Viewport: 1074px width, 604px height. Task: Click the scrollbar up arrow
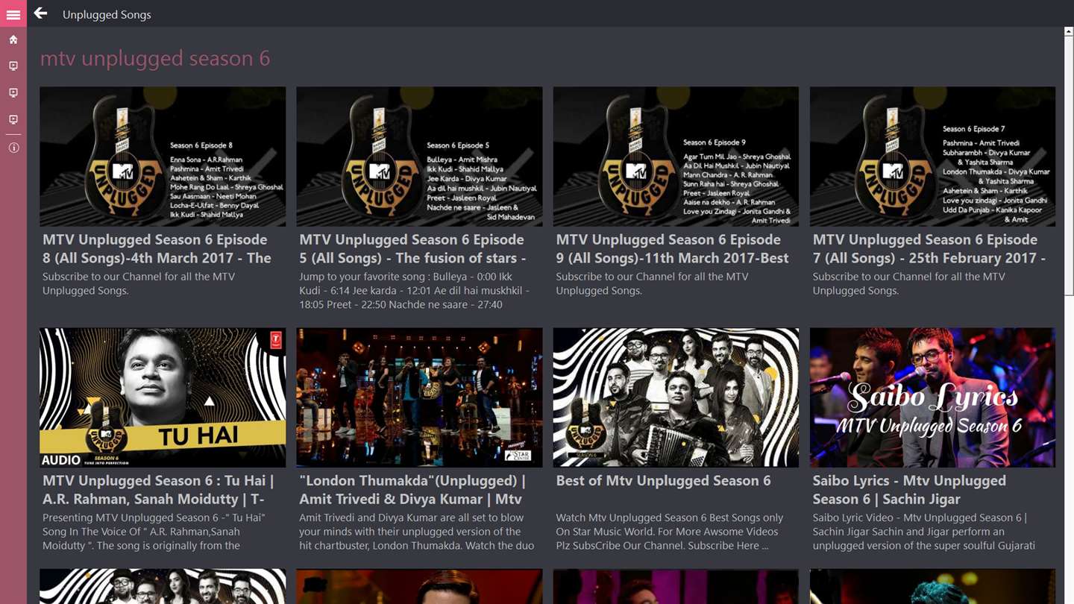[x=1069, y=32]
